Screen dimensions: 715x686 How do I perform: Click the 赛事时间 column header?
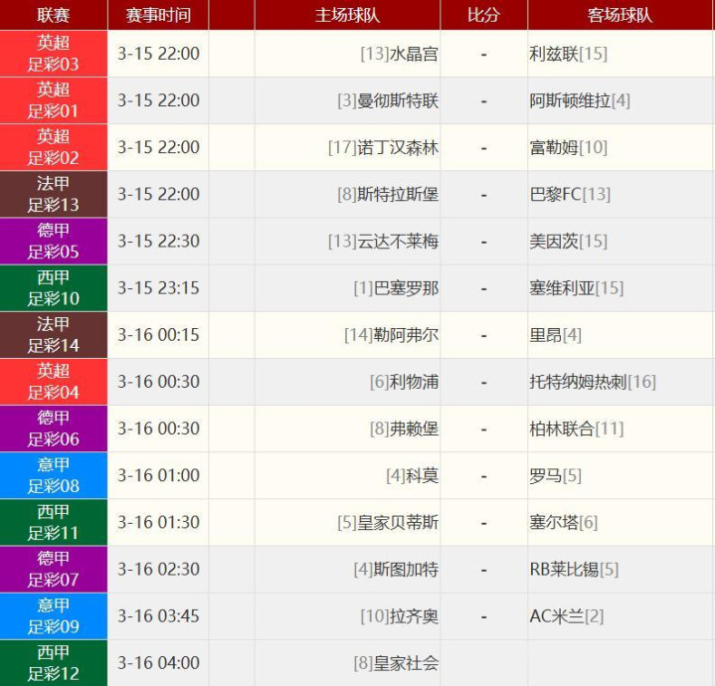tap(158, 15)
